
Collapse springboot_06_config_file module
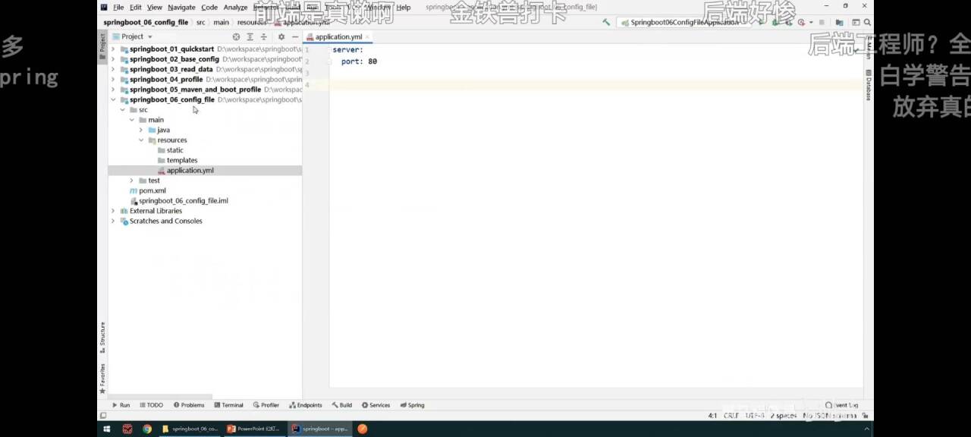coord(113,99)
